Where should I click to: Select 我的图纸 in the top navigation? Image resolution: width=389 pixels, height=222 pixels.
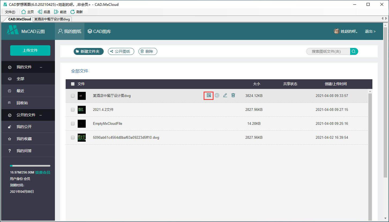pyautogui.click(x=70, y=31)
